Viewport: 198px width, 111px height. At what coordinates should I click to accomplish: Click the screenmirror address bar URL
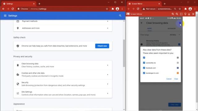(x=165, y=9)
